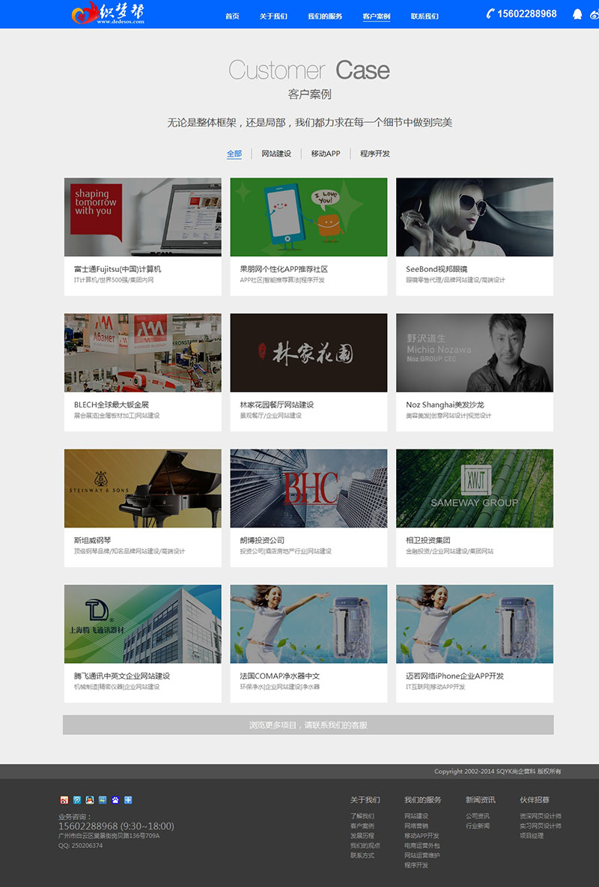Click the 织梦帮 logo in header

click(108, 13)
